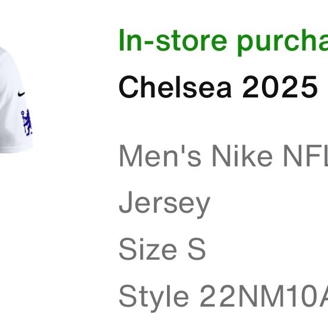
Task: Click the partially visible word purcha in green
Action: click(x=283, y=42)
